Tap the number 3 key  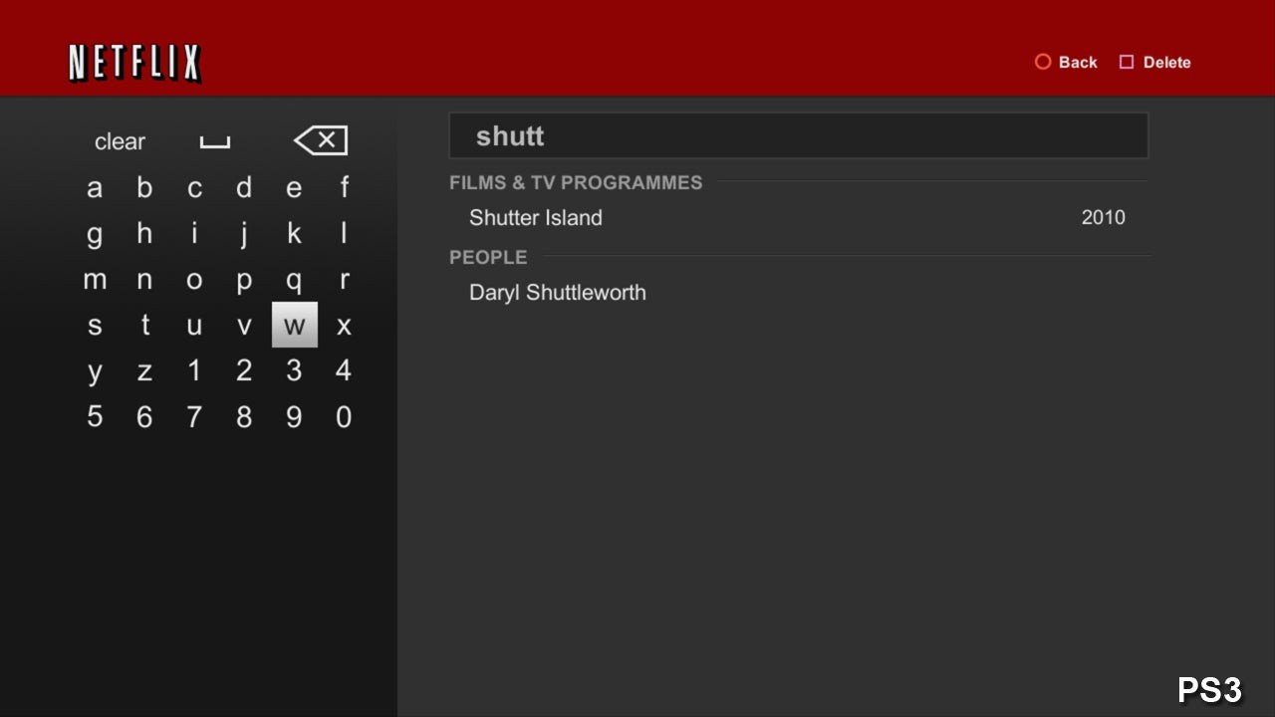click(x=294, y=370)
